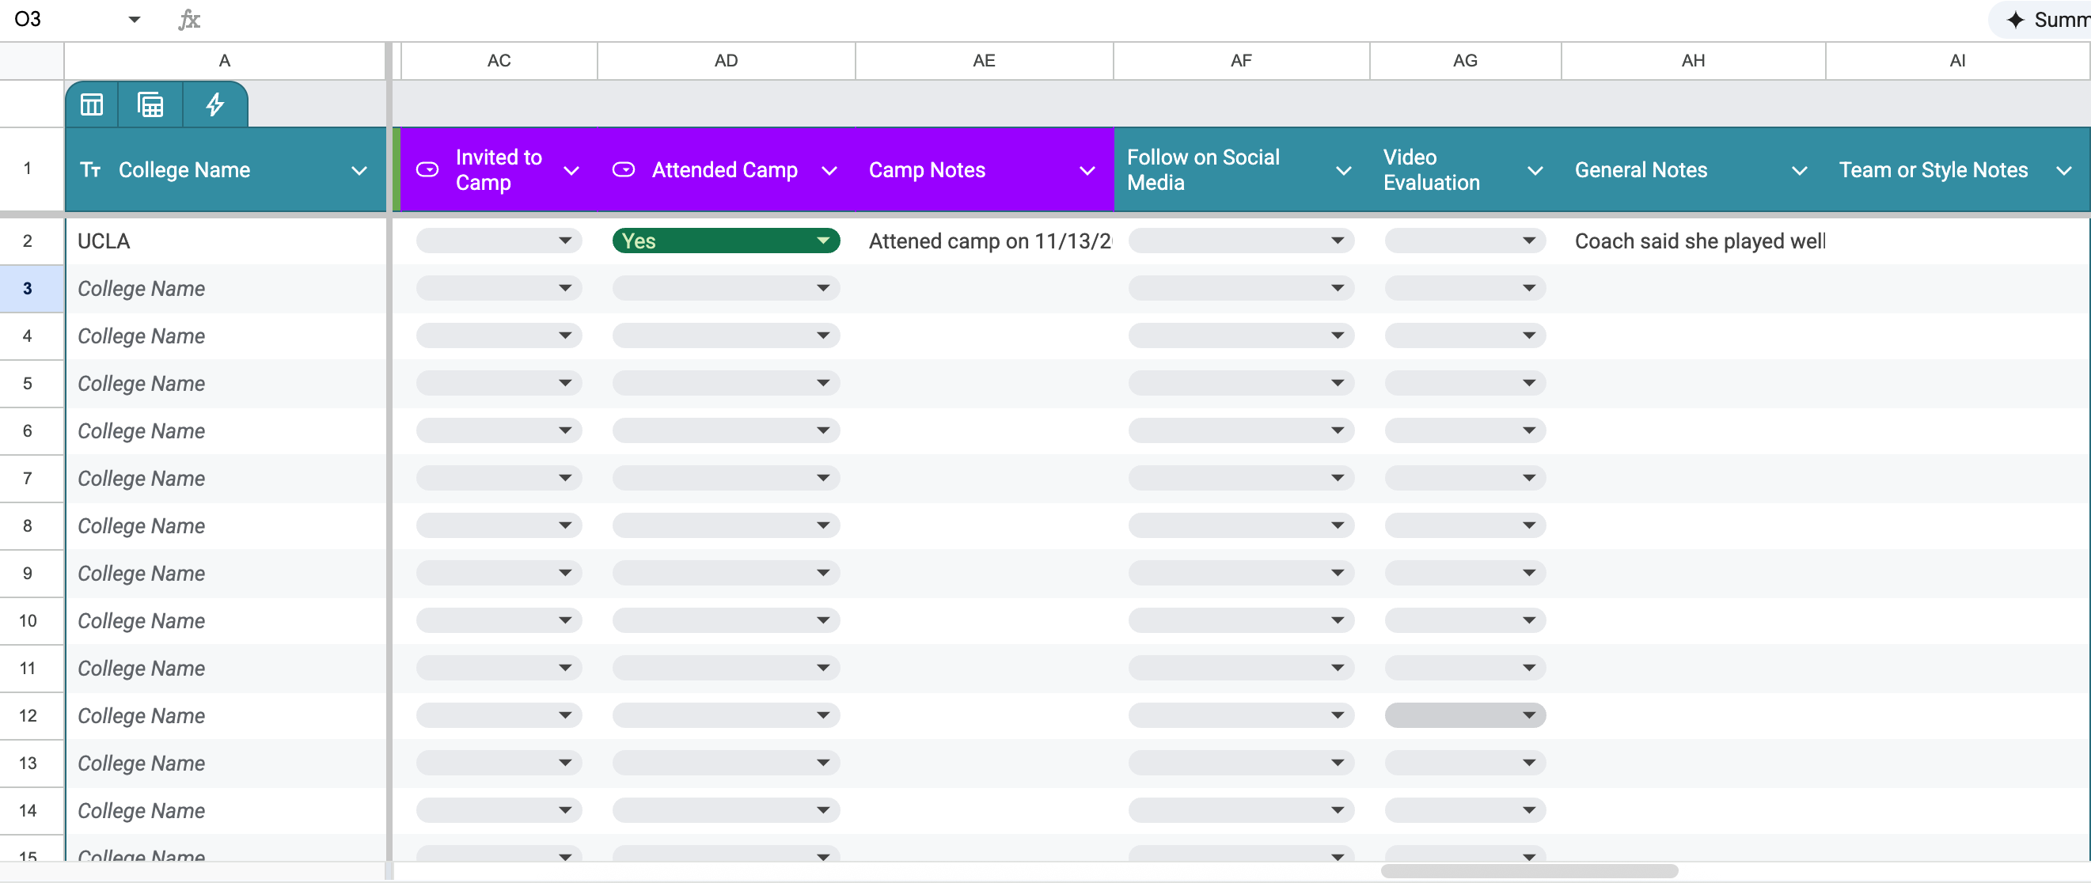Click the dropdown chip icon in Invited to Camp header

pos(428,169)
